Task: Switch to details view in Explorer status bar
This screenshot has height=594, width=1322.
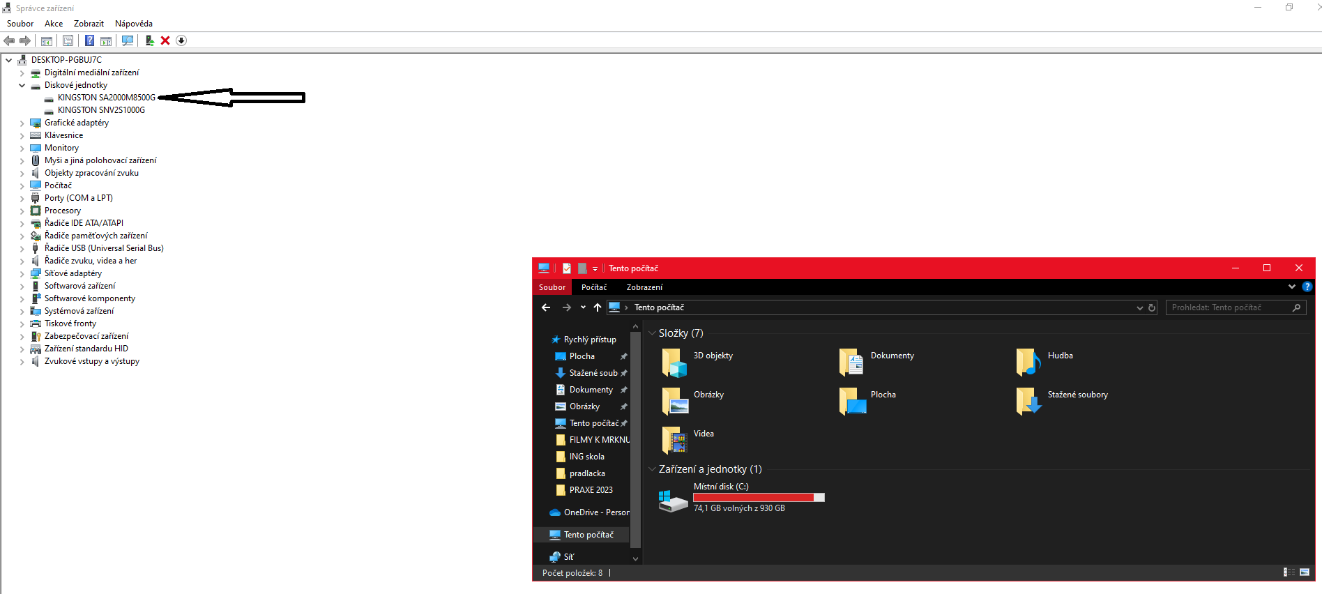Action: [1289, 572]
